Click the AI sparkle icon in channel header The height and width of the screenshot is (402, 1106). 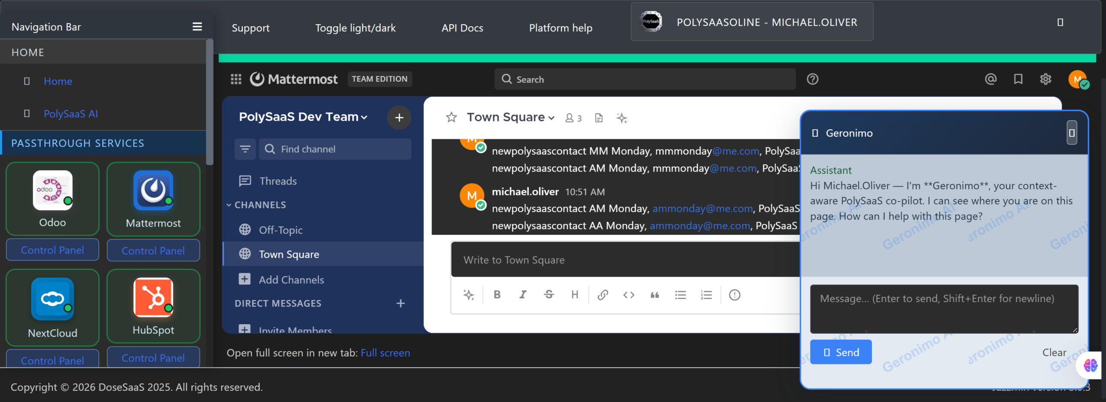point(622,118)
